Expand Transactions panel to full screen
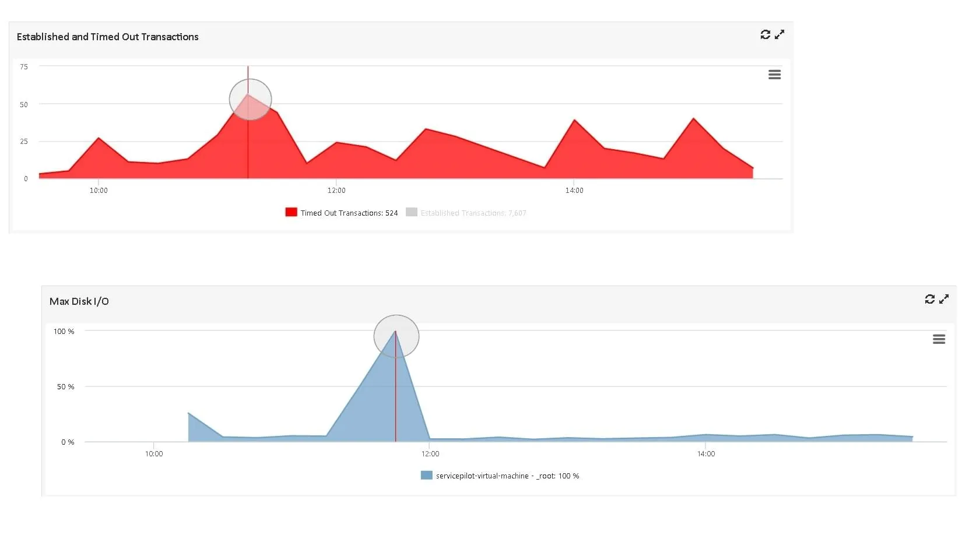 [780, 35]
